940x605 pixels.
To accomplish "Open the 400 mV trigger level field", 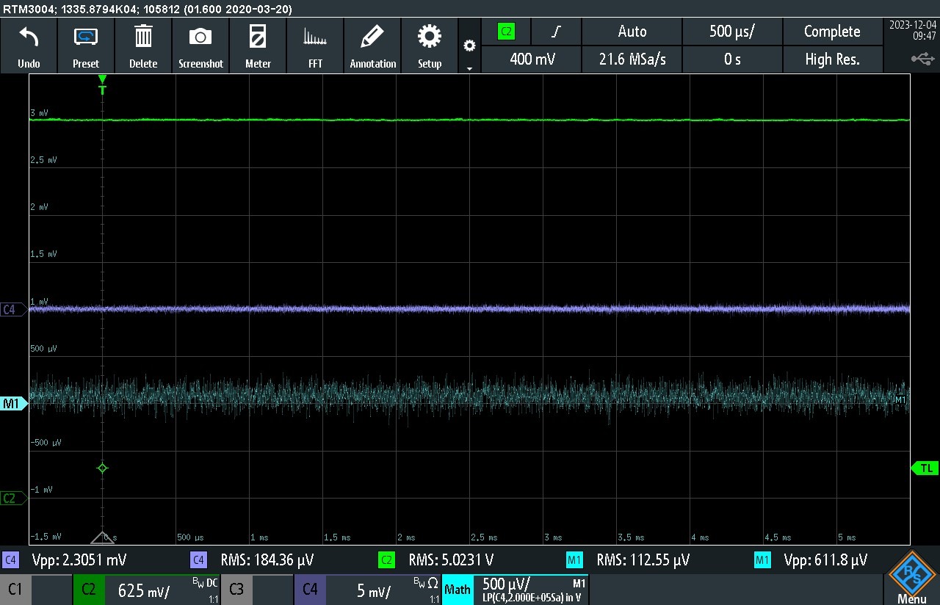I will pos(532,59).
